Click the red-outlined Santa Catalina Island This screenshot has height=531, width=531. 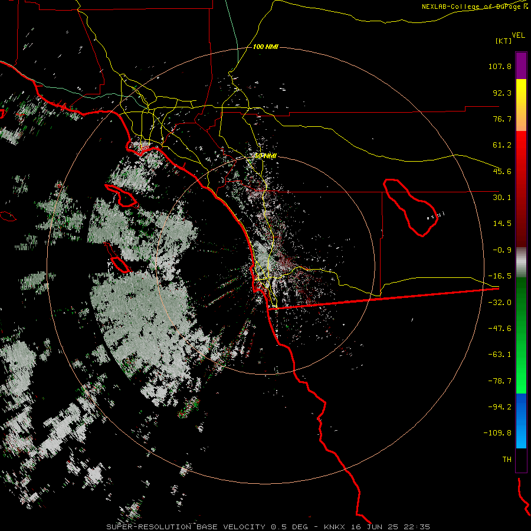(x=122, y=196)
